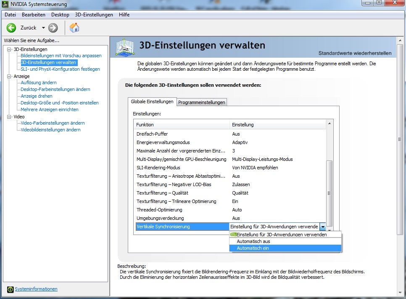
Task: Click the green Zurück back arrow icon
Action: [11, 28]
